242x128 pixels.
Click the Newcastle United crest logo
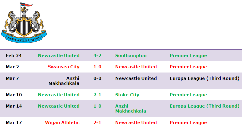click(x=24, y=23)
